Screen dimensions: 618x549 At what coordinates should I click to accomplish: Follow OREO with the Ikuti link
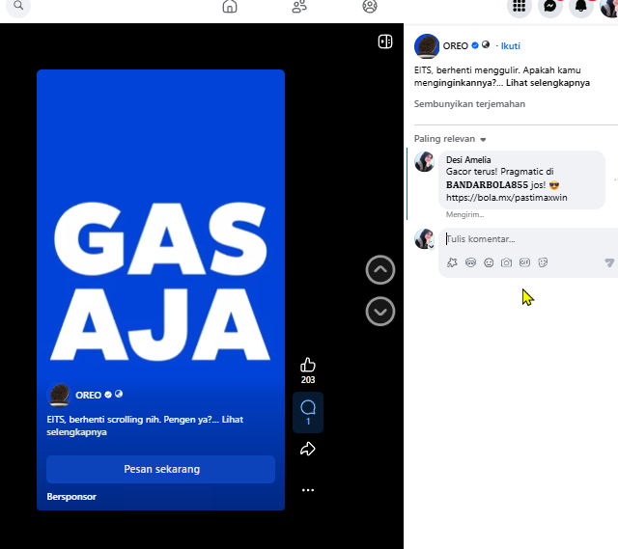click(511, 46)
